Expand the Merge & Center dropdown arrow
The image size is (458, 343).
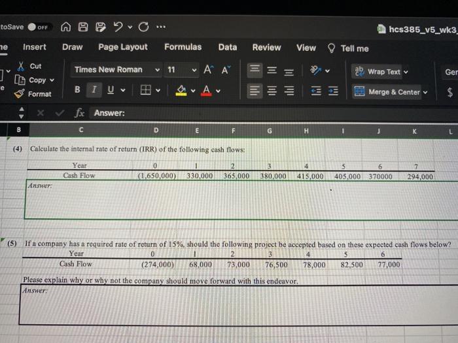coord(425,93)
